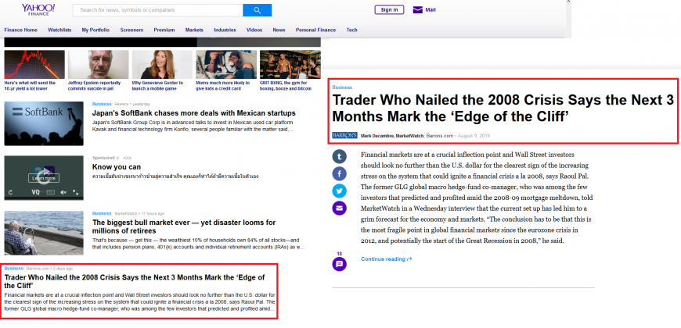This screenshot has height=328, width=681.
Task: Click the Business tag on the Barrons.com feed story
Action: [14, 269]
